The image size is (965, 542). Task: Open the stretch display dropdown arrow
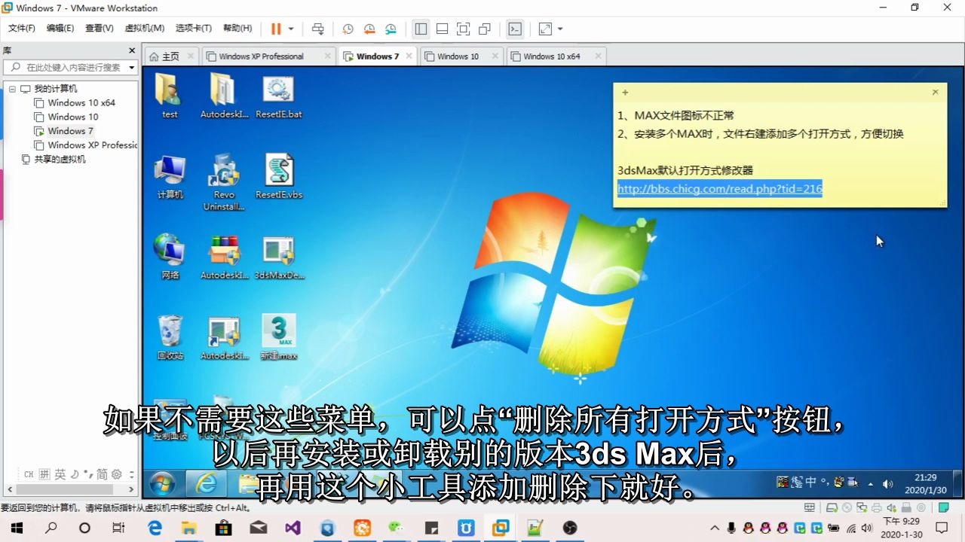point(560,29)
